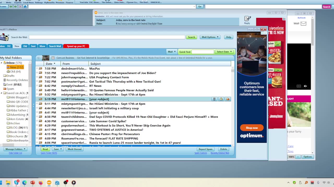Image resolution: width=334 pixels, height=187 pixels.
Task: Click spam icon on the 5:19 PM row
Action: [x=228, y=99]
